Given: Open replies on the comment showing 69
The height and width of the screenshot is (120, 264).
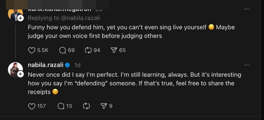Looking at the screenshot, I should click(x=63, y=50).
